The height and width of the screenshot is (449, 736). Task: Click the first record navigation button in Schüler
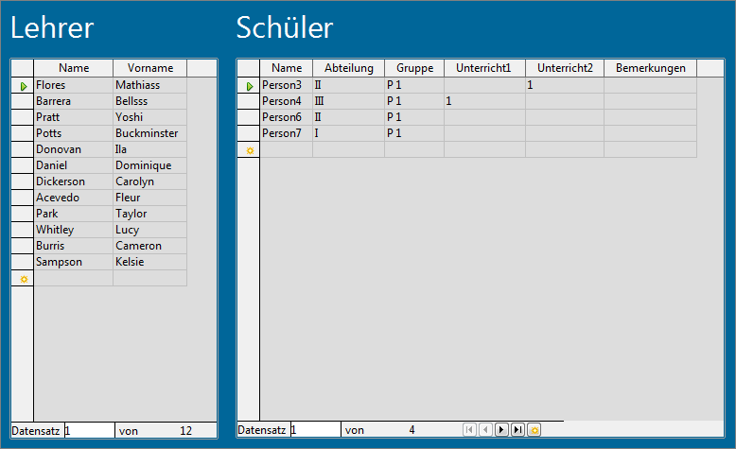click(469, 430)
